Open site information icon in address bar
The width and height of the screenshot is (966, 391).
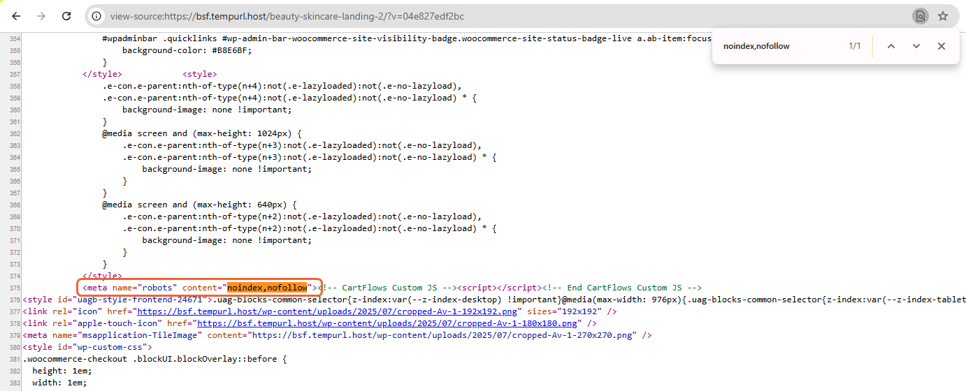[x=97, y=16]
